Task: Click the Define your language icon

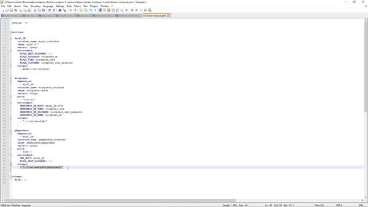Action: [103, 10]
